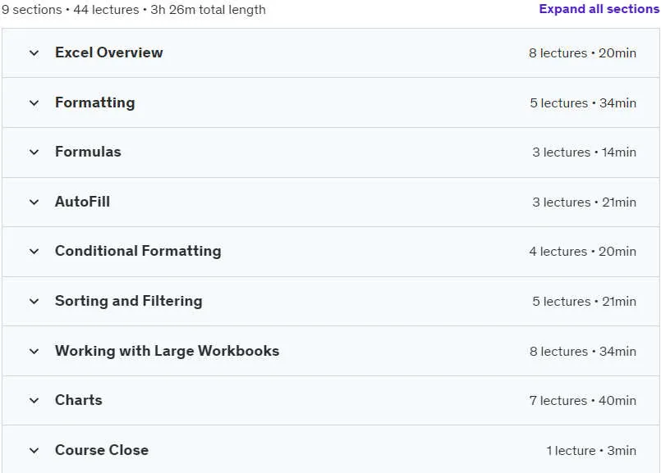The height and width of the screenshot is (473, 661).
Task: Expand the Excel Overview section chevron
Action: click(34, 53)
